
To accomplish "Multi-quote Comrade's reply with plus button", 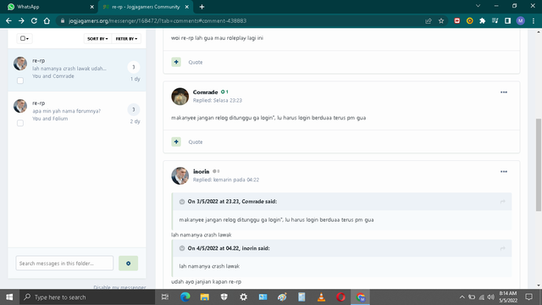I will click(176, 141).
